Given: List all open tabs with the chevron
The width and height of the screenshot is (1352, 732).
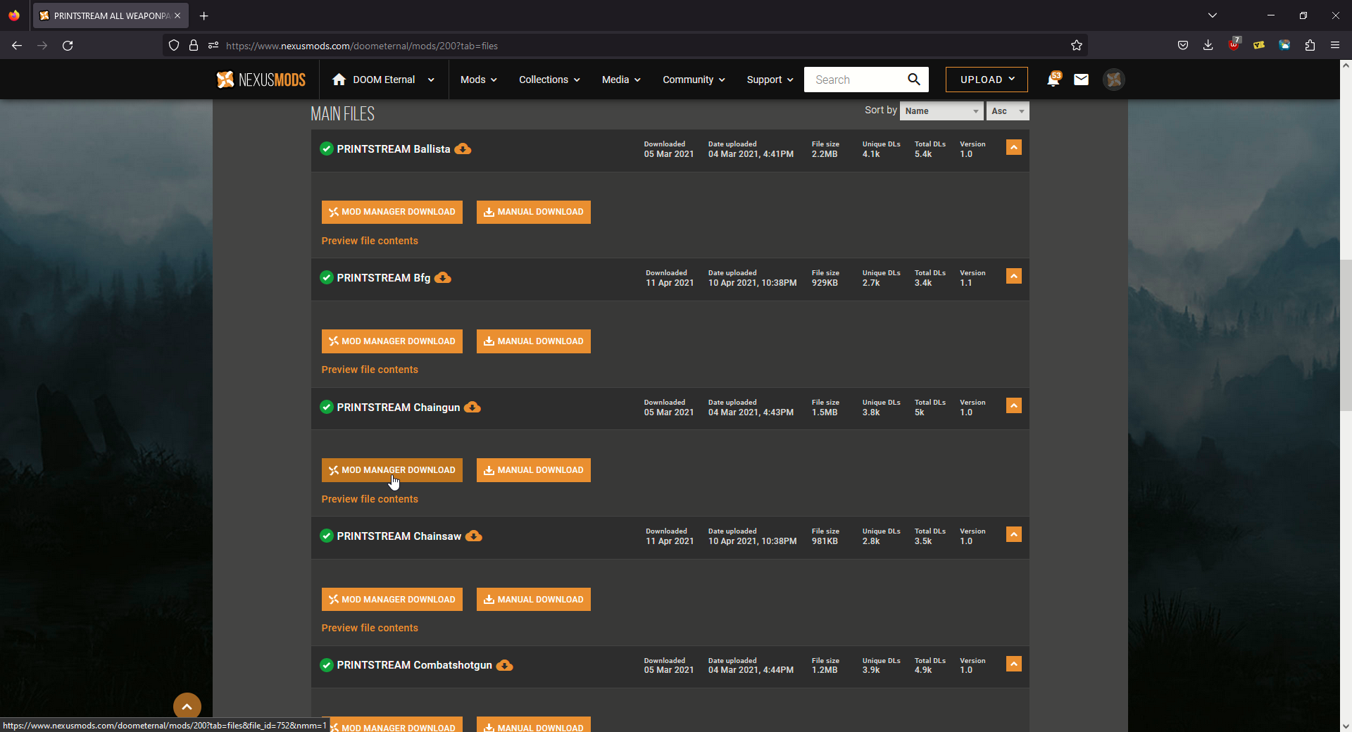Looking at the screenshot, I should point(1213,15).
